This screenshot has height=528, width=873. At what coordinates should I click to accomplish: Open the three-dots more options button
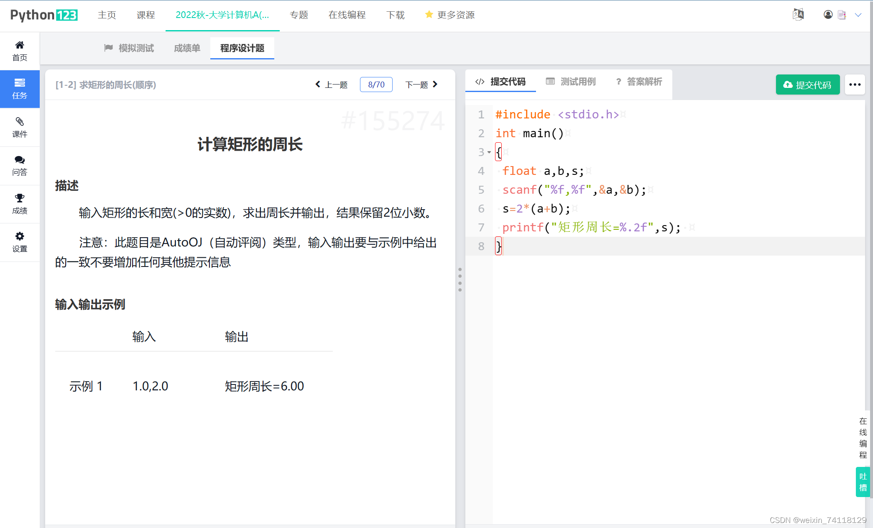[x=855, y=85]
